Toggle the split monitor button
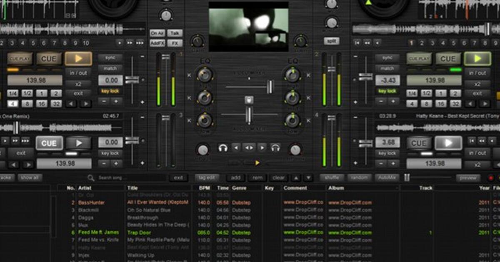Viewport: 500px width, 262px height. click(x=331, y=40)
